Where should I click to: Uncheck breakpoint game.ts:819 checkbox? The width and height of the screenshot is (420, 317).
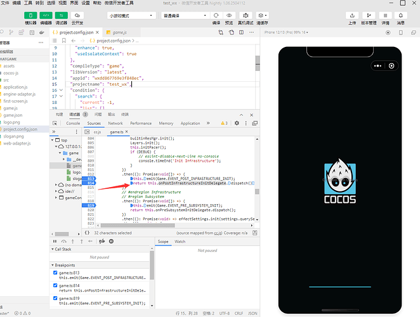(x=55, y=298)
